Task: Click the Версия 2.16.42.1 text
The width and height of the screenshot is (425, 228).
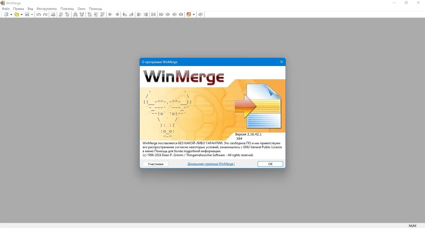Action: 248,134
